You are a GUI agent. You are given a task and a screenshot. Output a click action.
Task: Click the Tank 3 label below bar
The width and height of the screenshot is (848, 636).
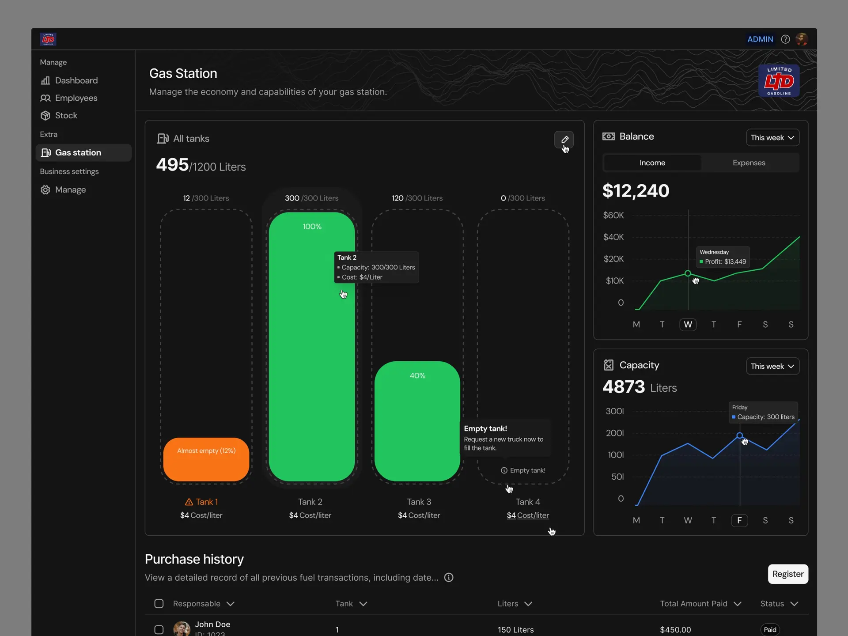(419, 502)
